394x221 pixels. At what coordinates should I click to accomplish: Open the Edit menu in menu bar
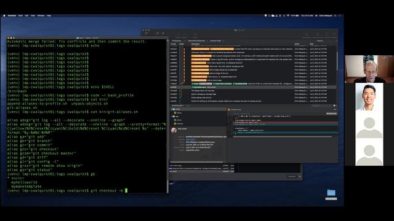click(26, 15)
